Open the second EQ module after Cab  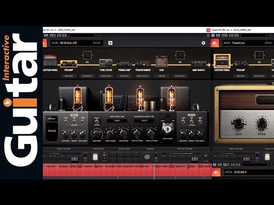pyautogui.click(x=180, y=55)
